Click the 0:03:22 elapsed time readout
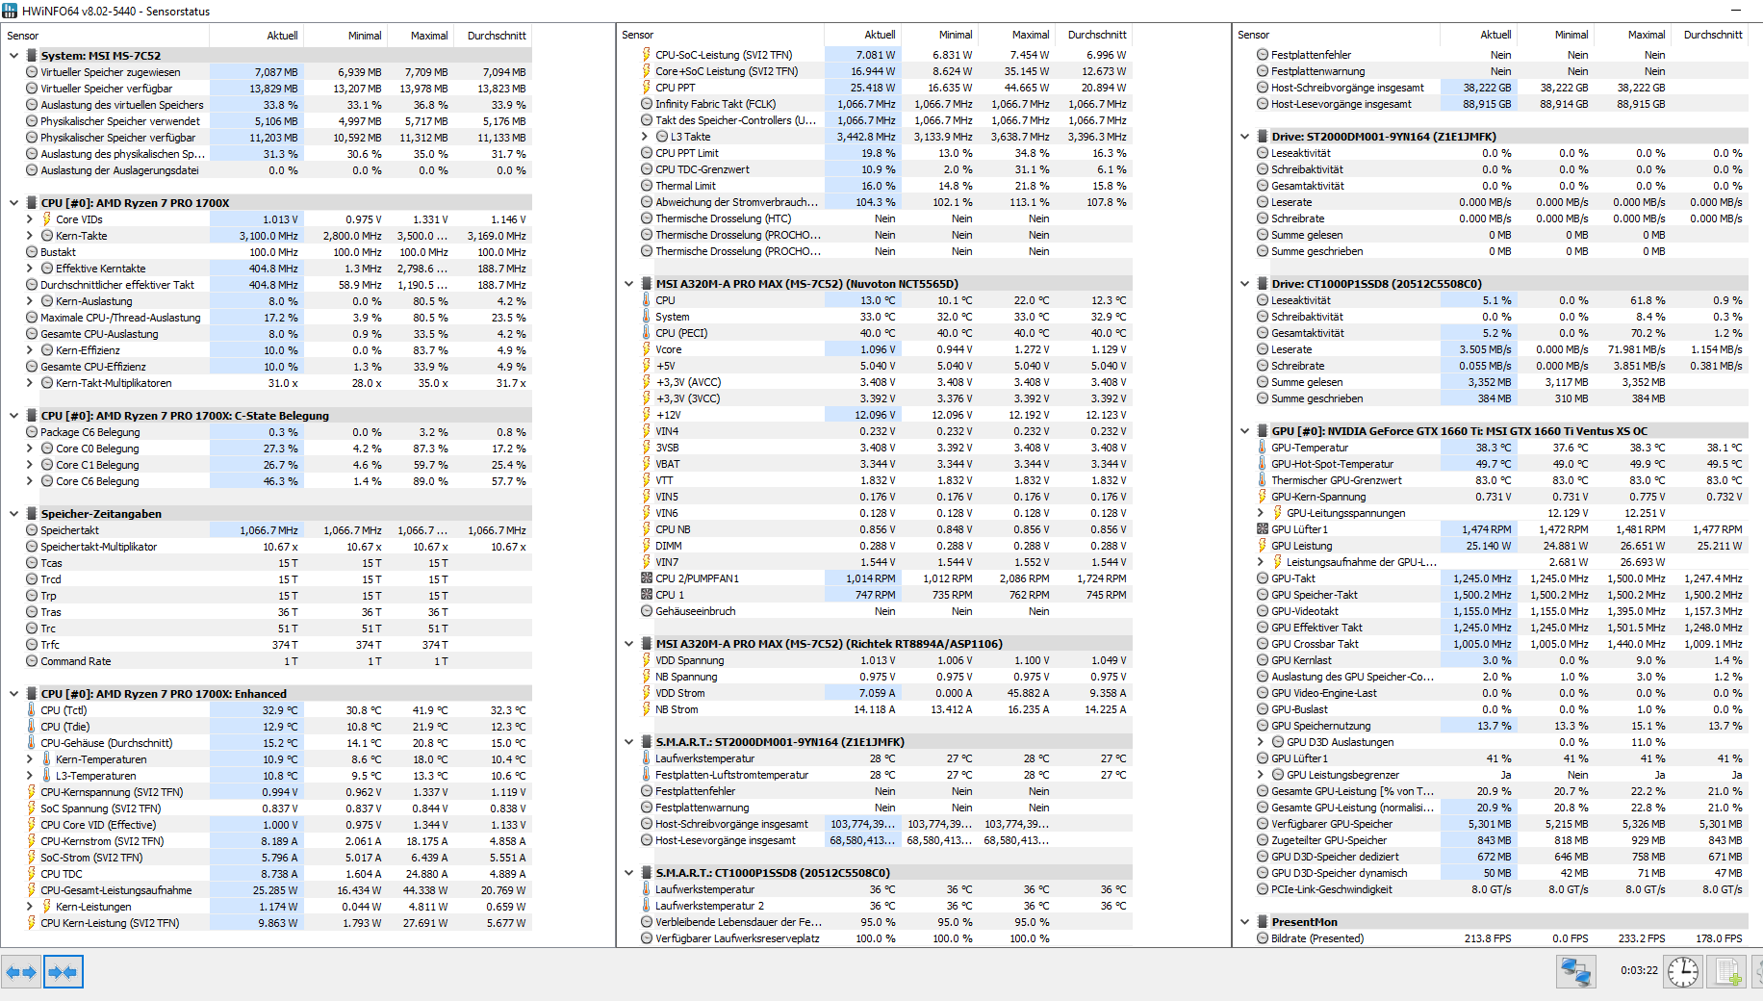The image size is (1763, 1001). coord(1639,970)
